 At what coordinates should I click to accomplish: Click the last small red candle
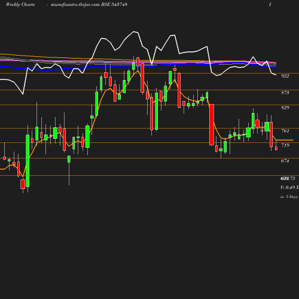pyautogui.click(x=276, y=148)
